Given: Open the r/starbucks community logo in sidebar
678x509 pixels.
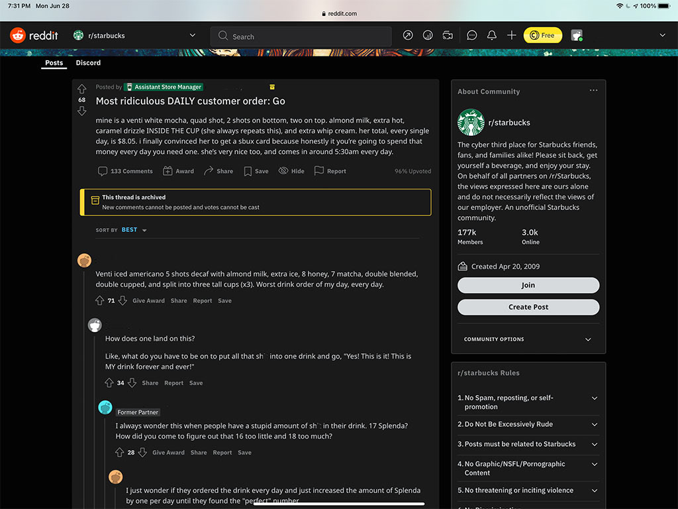Looking at the screenshot, I should (471, 123).
